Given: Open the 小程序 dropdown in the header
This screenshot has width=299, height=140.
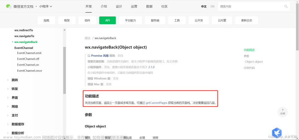Looking at the screenshot, I should pos(45,6).
